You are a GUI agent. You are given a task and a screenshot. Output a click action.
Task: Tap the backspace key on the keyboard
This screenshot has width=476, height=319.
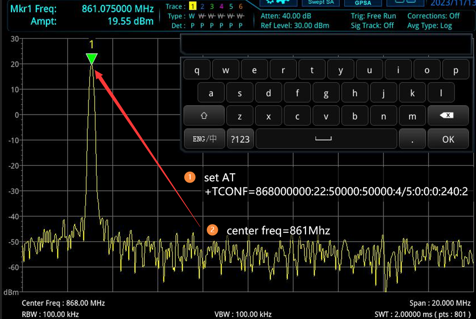pyautogui.click(x=448, y=116)
